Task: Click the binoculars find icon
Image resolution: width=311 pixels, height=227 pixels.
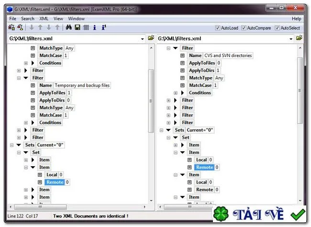Action: pos(68,27)
